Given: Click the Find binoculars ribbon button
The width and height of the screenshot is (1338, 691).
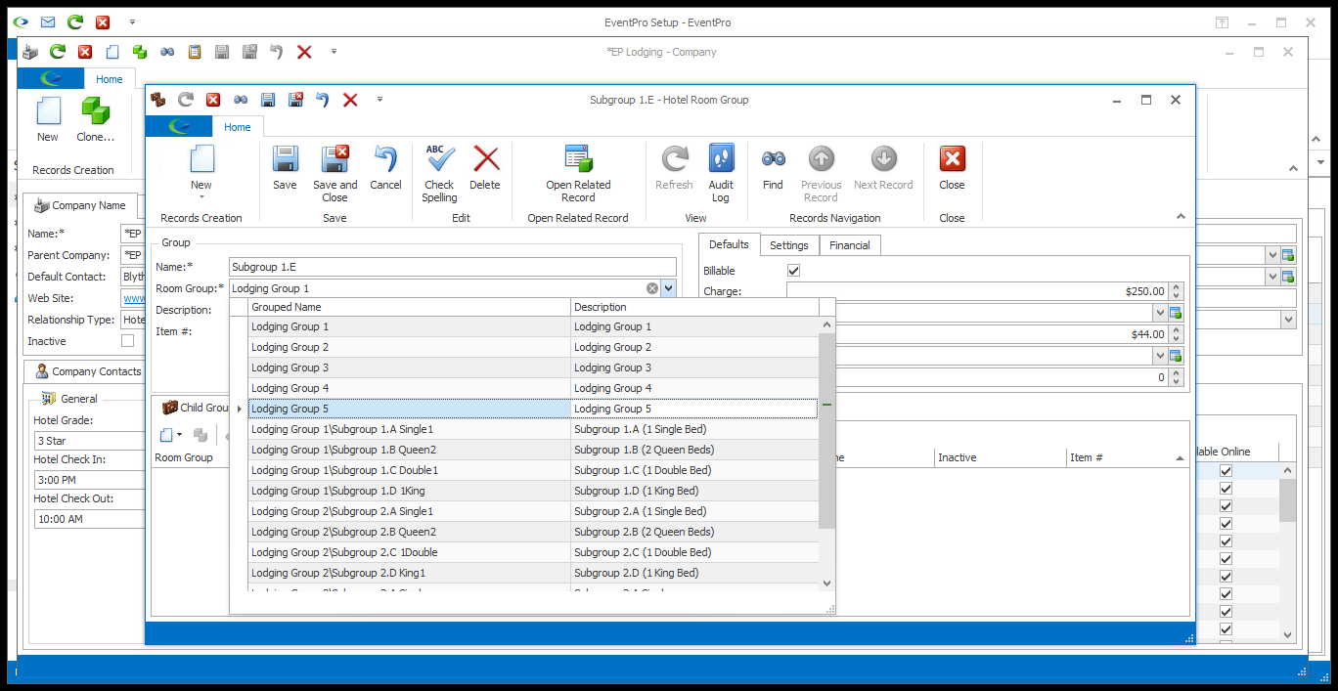Looking at the screenshot, I should [773, 168].
